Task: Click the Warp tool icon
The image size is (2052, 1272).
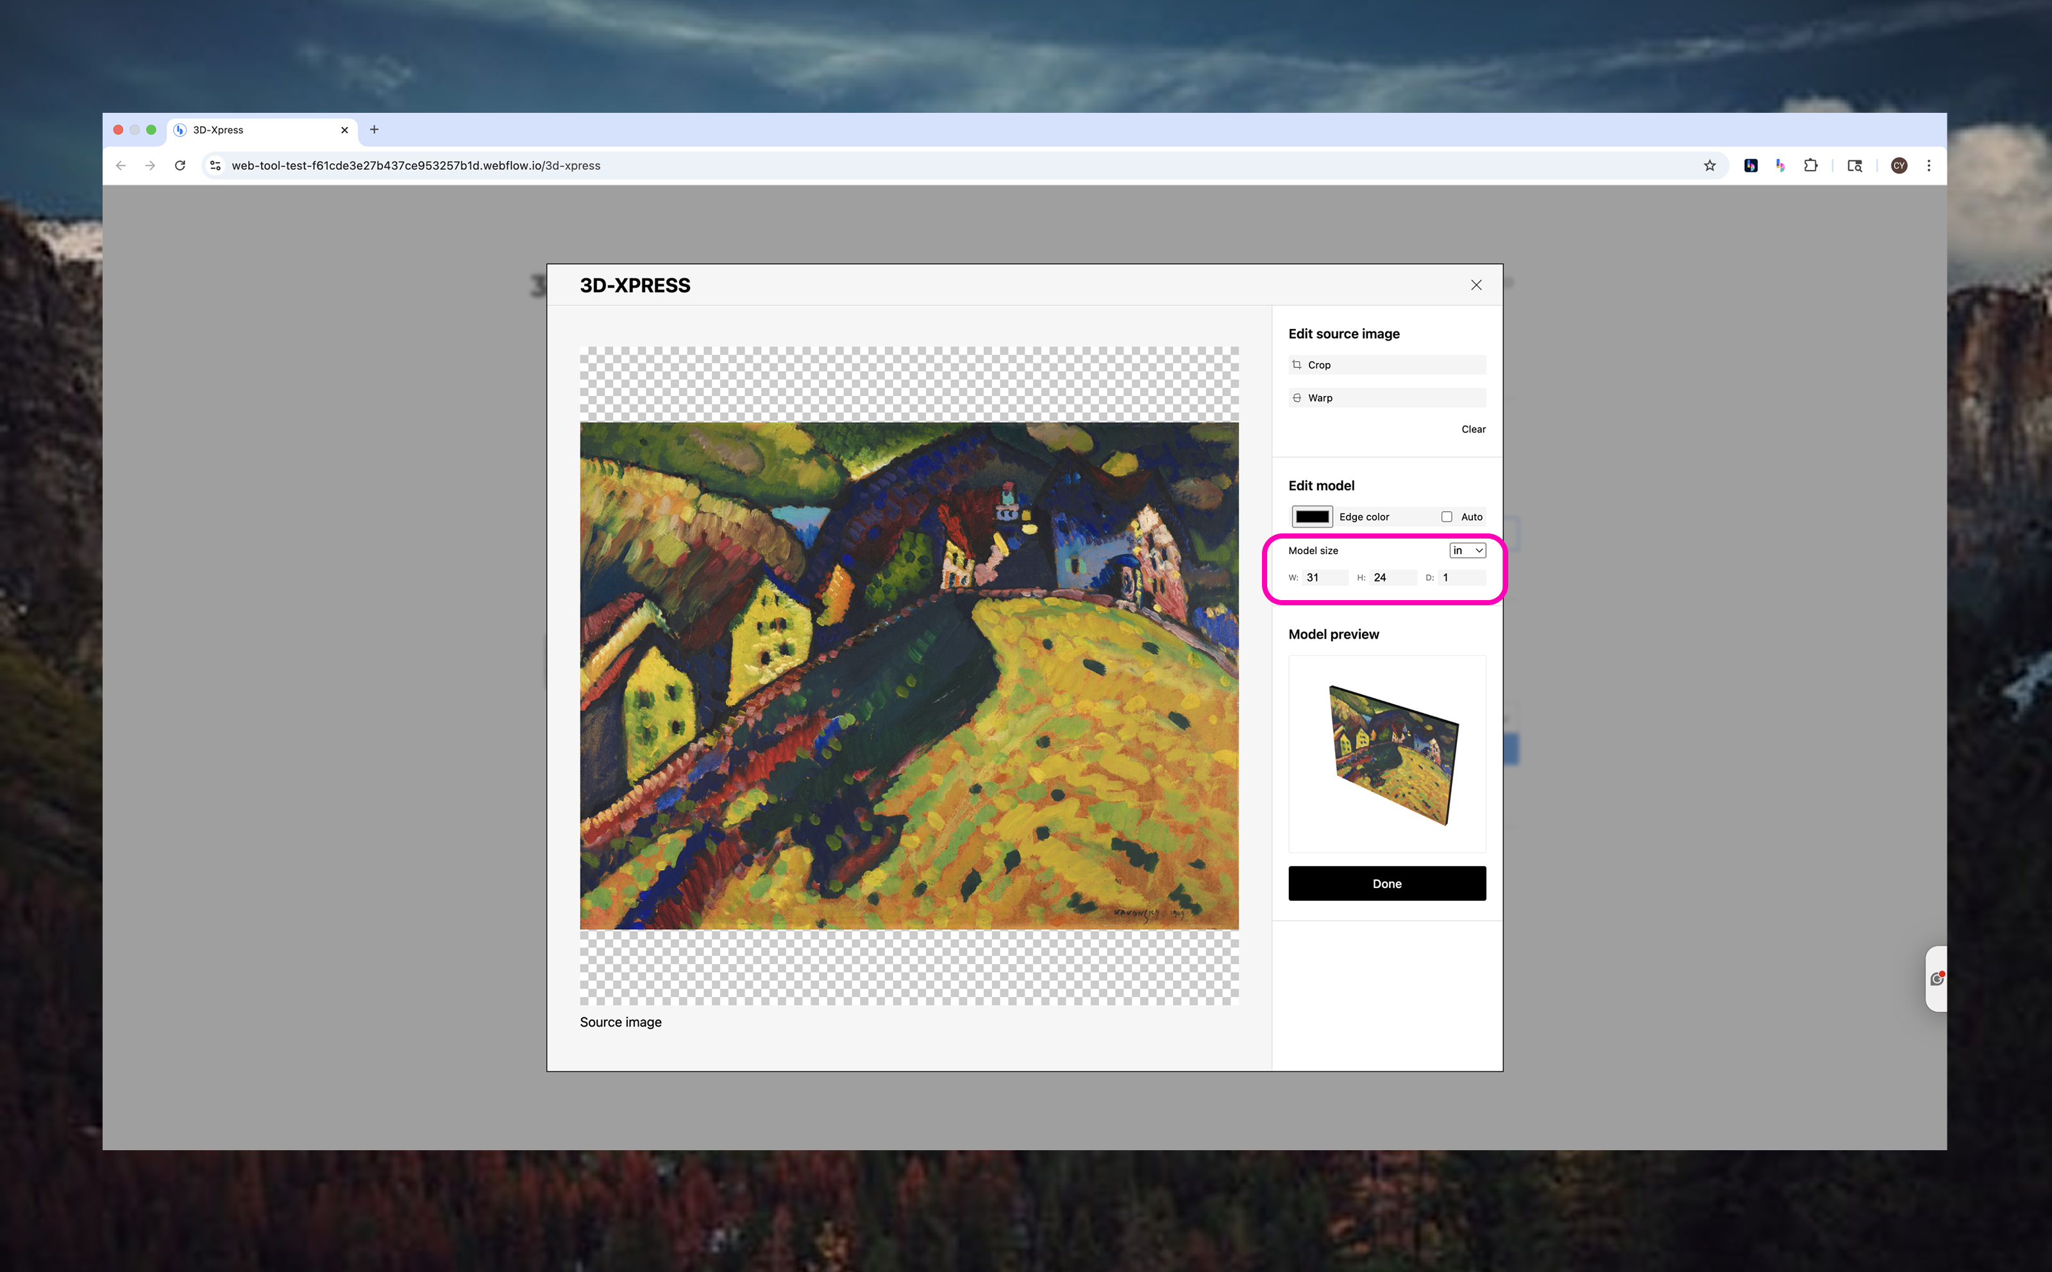Action: [1297, 397]
